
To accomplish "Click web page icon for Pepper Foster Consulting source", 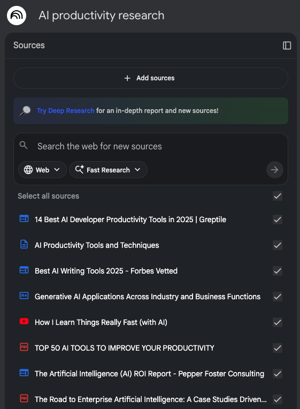I will (x=24, y=373).
